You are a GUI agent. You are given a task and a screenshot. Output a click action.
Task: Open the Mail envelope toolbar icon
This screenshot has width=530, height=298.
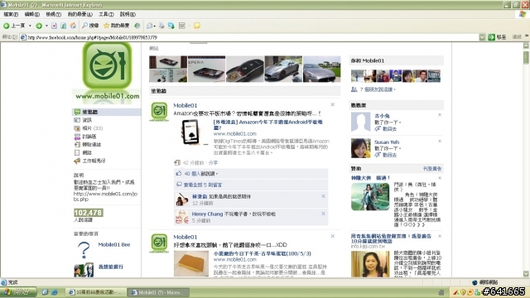(x=150, y=26)
